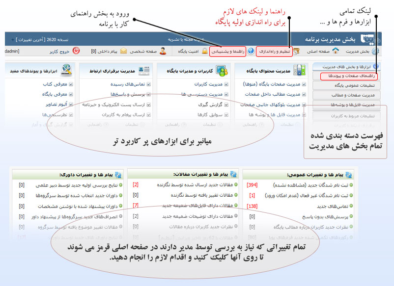Screen dimensions: 394x286
Task: Click the house icon beside صفحه اصلی
Action: pyautogui.click(x=336, y=51)
